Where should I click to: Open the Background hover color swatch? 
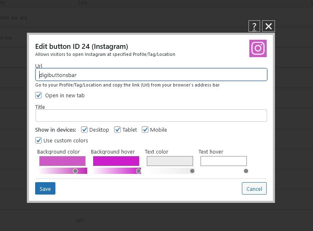click(116, 161)
